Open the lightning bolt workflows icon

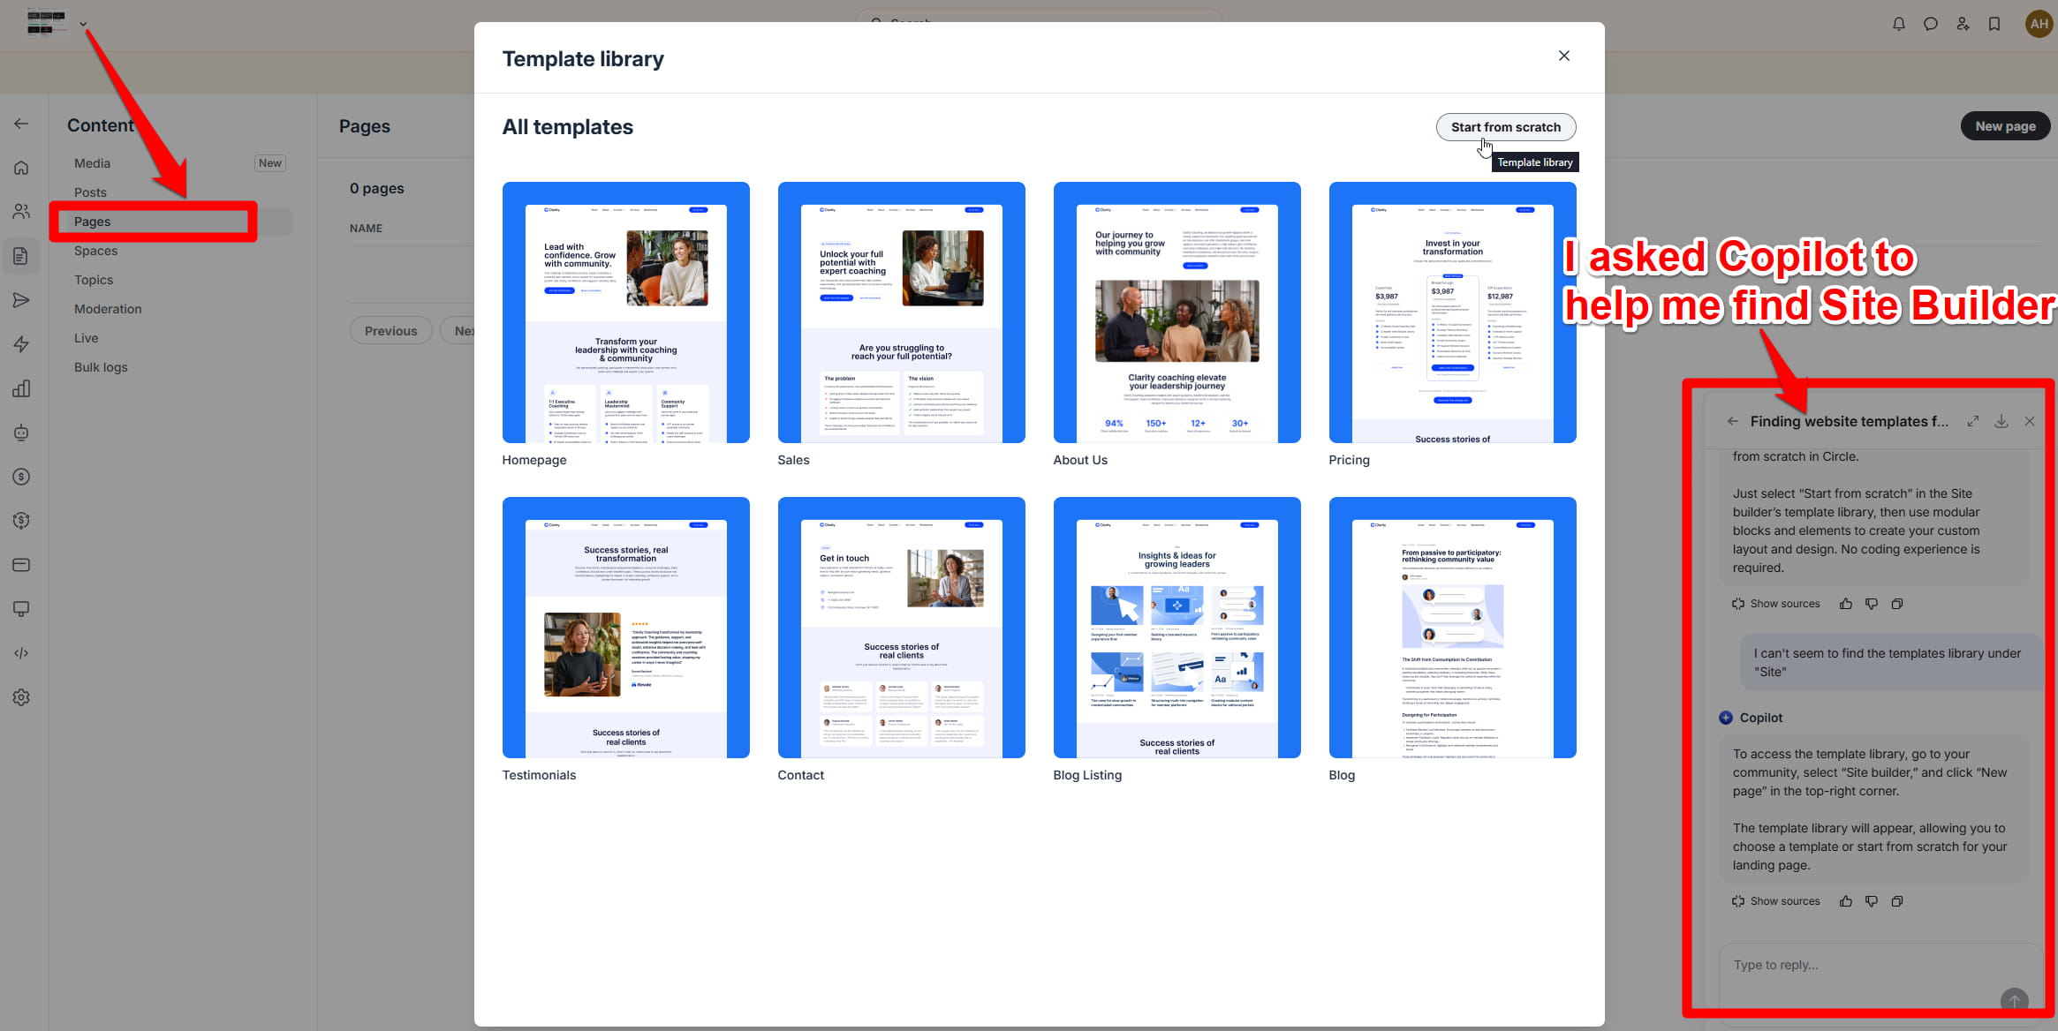tap(21, 344)
